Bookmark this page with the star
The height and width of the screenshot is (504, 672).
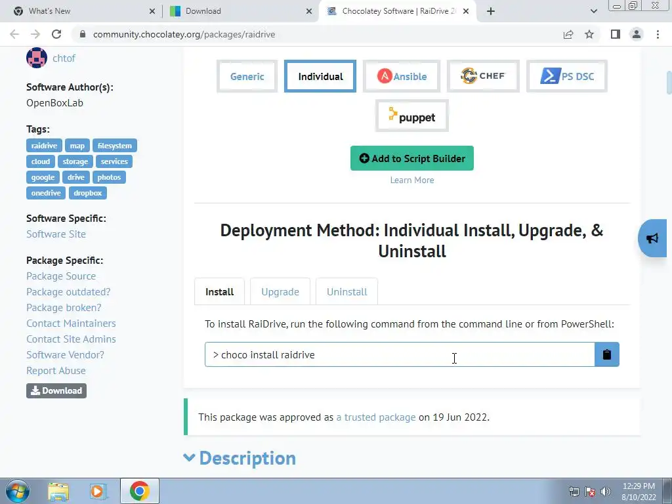pos(589,34)
